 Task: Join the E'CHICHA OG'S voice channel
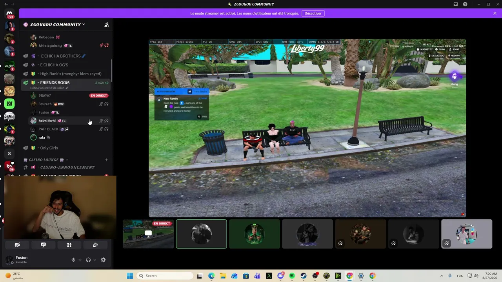(65, 65)
